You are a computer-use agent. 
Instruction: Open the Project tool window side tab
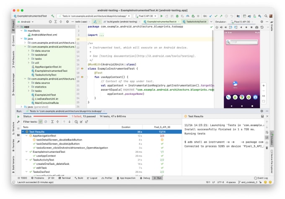pos(13,24)
